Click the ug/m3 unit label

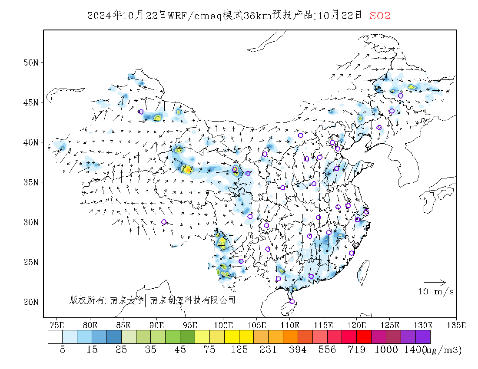coord(443,350)
